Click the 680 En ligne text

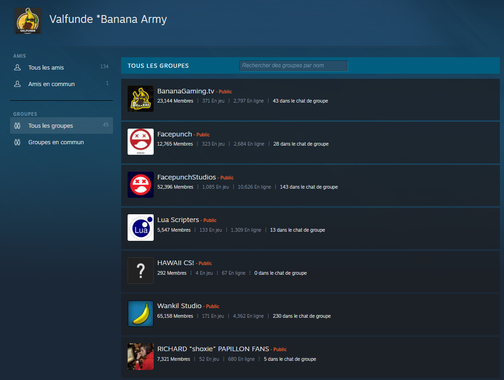pos(241,359)
